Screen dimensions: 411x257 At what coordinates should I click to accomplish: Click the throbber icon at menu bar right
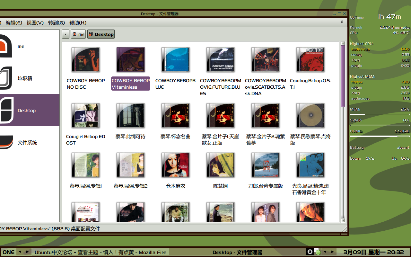click(x=342, y=22)
